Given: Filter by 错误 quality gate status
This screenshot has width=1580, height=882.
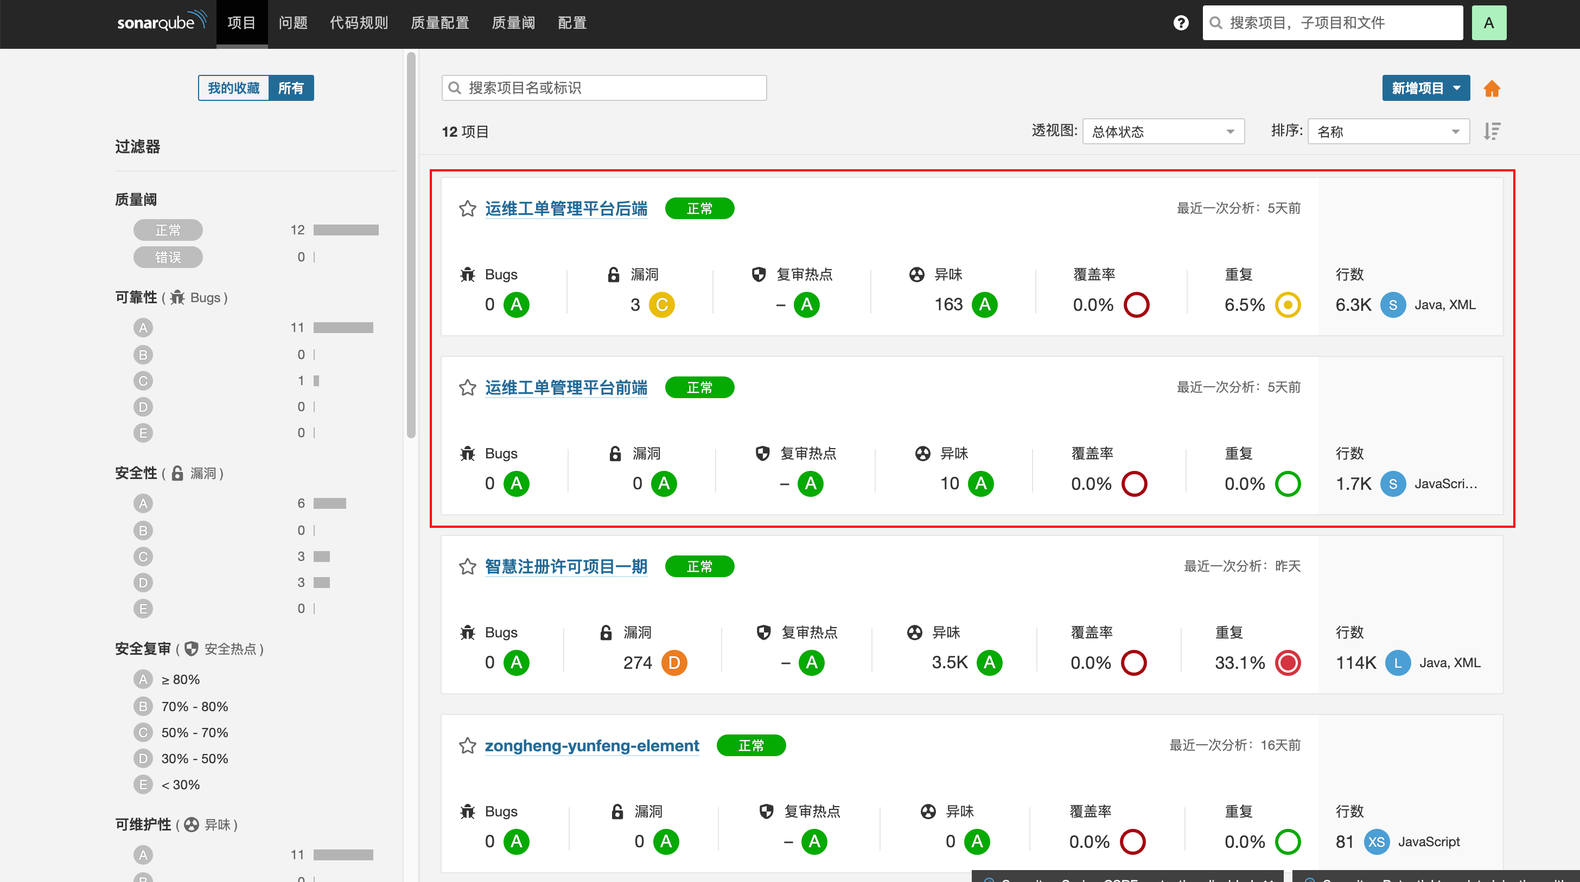Looking at the screenshot, I should click(168, 257).
